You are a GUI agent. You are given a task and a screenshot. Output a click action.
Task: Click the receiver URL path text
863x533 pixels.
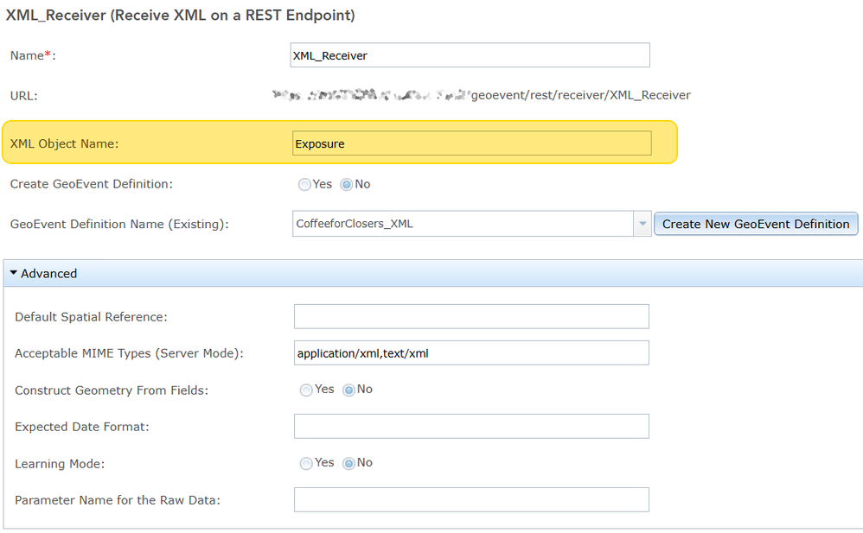(579, 95)
